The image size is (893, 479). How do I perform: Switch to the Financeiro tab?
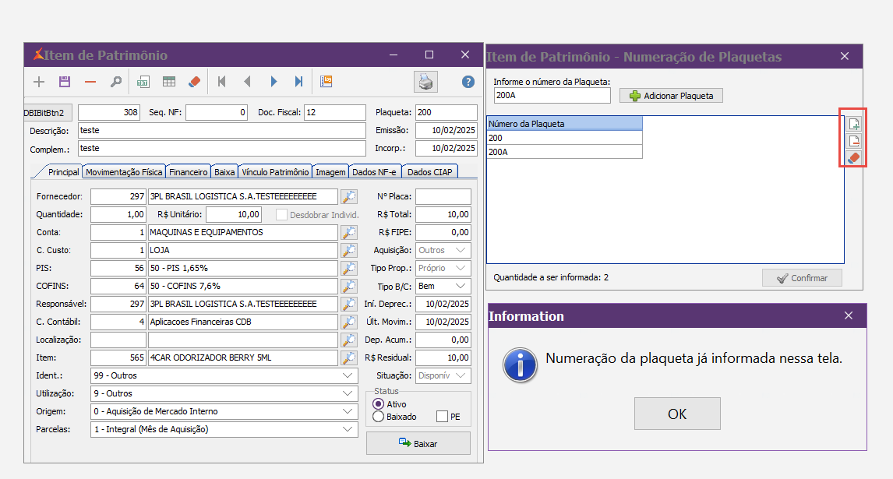pyautogui.click(x=189, y=172)
